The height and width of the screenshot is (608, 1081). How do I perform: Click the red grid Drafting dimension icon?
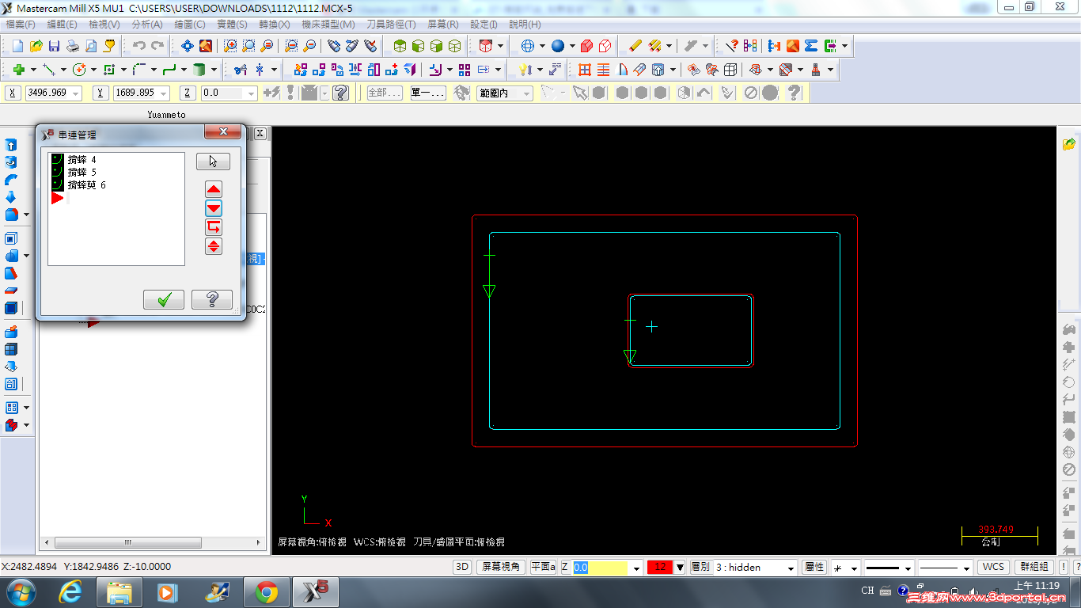[x=585, y=70]
